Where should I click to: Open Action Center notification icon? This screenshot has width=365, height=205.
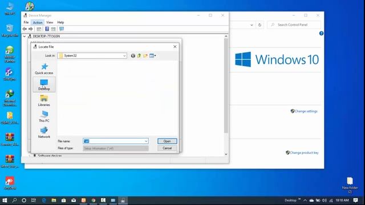[355, 200]
